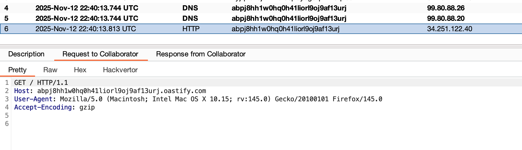Click source IP 34.251.122.40 cell
Image resolution: width=522 pixels, height=150 pixels.
[449, 29]
